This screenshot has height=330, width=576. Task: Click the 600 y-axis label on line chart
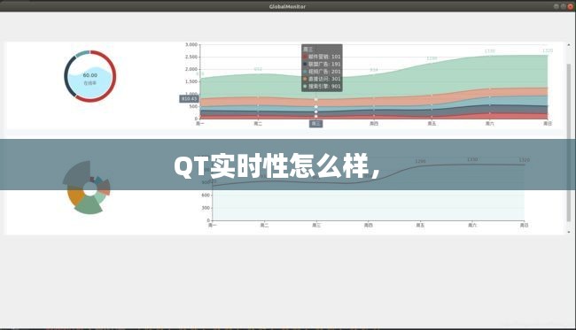click(x=206, y=195)
